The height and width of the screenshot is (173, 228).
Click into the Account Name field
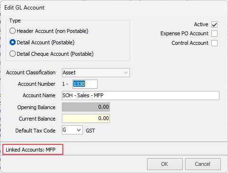coord(140,95)
